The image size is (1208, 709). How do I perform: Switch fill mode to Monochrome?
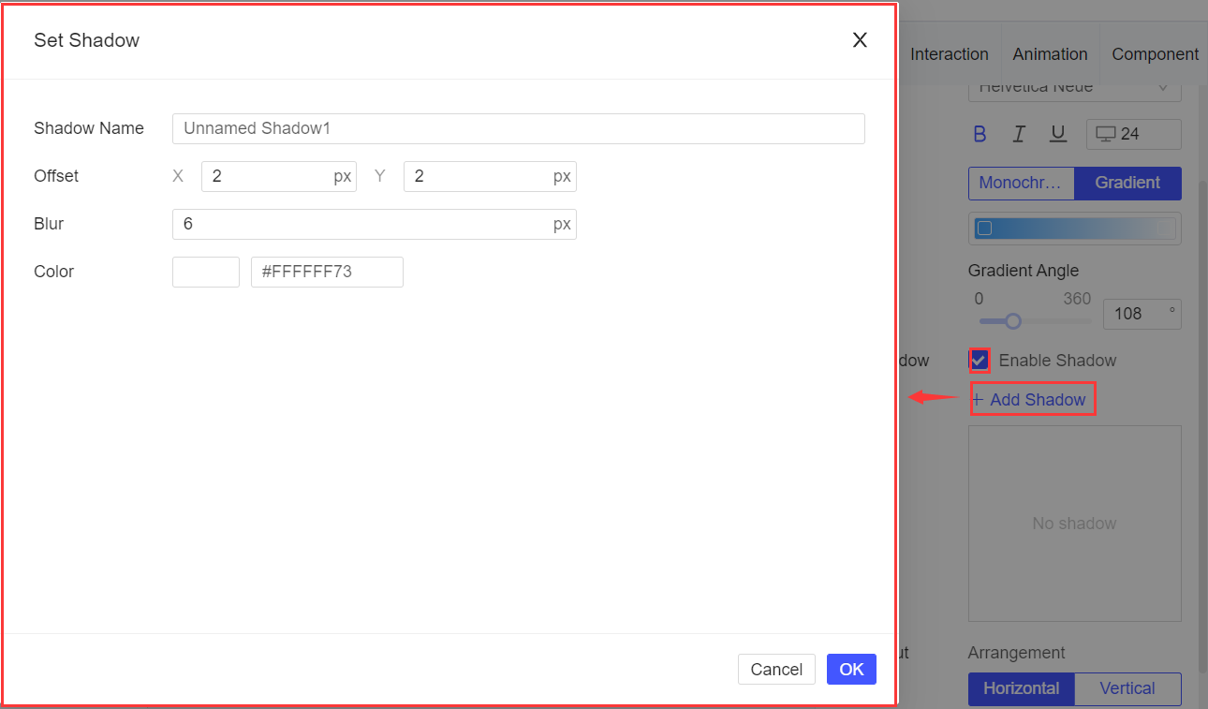click(x=1021, y=183)
